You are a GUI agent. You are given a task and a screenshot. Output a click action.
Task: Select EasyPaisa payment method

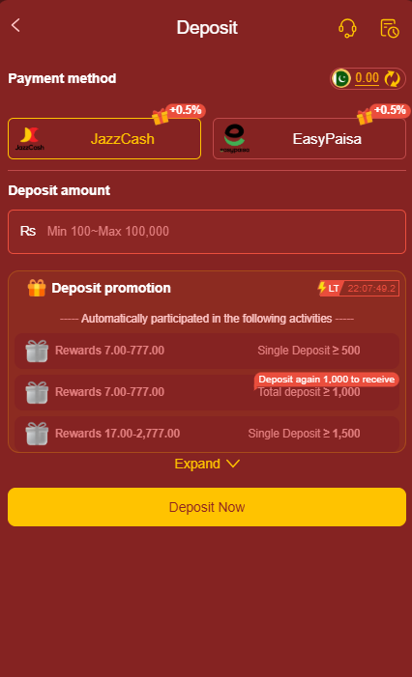pyautogui.click(x=309, y=139)
